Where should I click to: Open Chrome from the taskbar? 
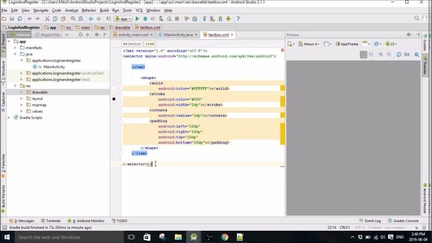(225, 237)
